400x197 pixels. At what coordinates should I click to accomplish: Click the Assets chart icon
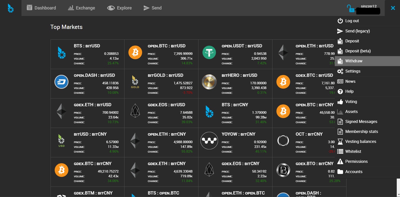coord(340,112)
